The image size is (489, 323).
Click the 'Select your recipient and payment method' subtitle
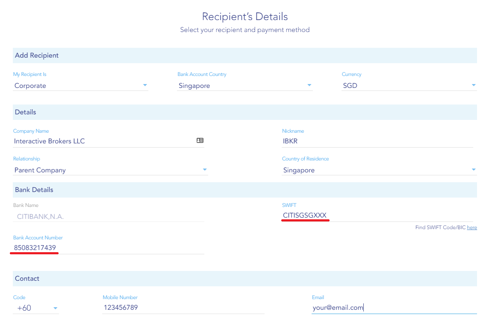(x=245, y=30)
